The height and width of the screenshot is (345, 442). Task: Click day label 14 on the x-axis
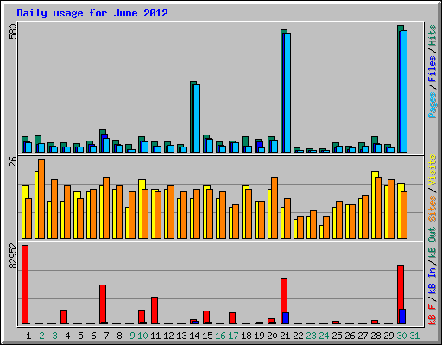coord(194,336)
